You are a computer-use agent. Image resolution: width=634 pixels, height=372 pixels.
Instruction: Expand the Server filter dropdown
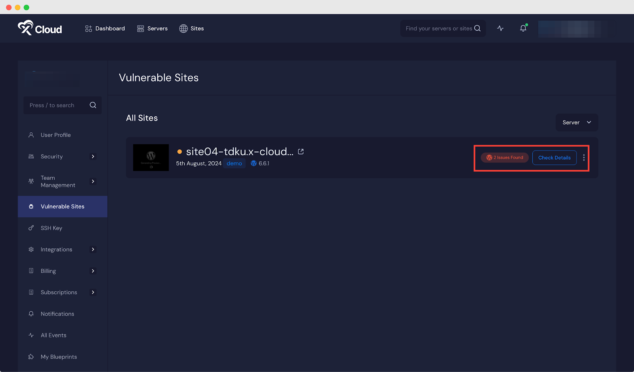point(577,122)
